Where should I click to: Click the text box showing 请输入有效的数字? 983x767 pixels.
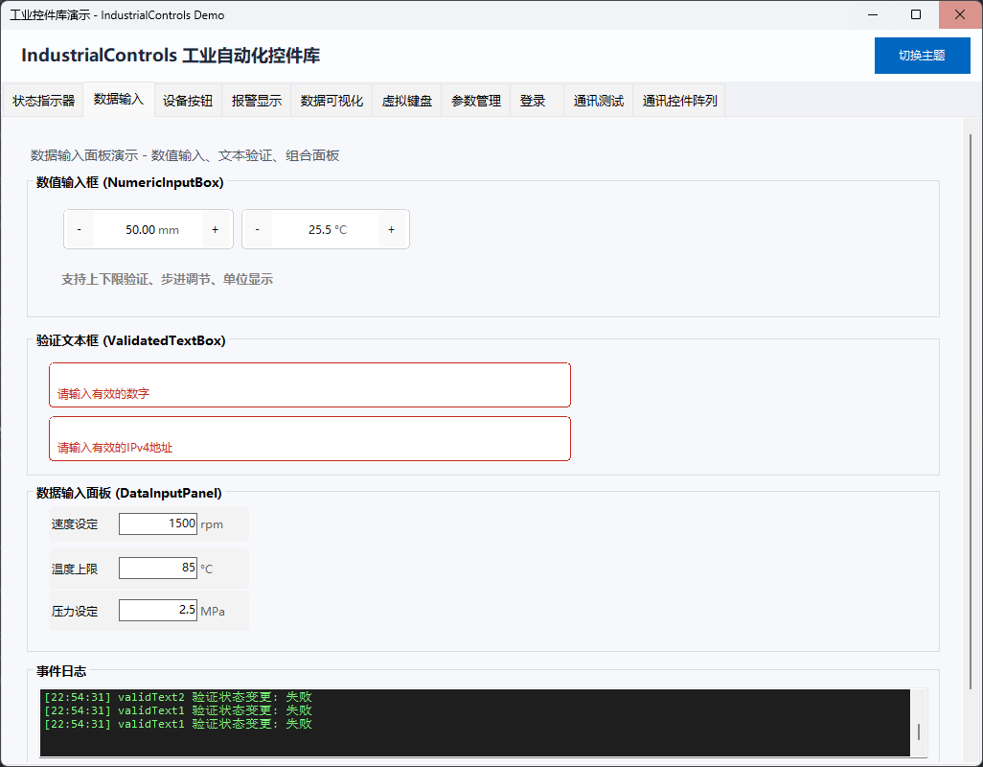pos(309,384)
